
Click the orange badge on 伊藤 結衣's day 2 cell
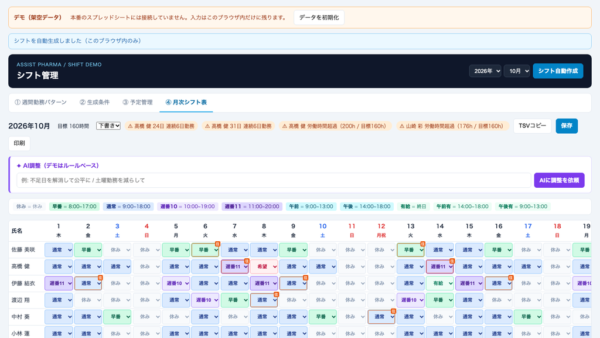[100, 278]
